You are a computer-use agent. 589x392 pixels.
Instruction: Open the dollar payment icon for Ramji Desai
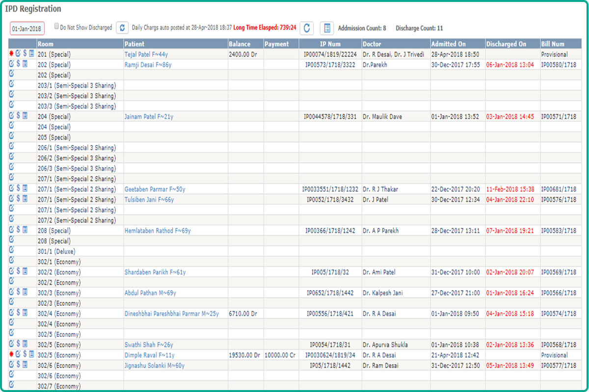click(x=18, y=64)
